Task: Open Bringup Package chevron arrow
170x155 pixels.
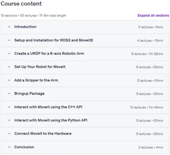Action: 9,94
